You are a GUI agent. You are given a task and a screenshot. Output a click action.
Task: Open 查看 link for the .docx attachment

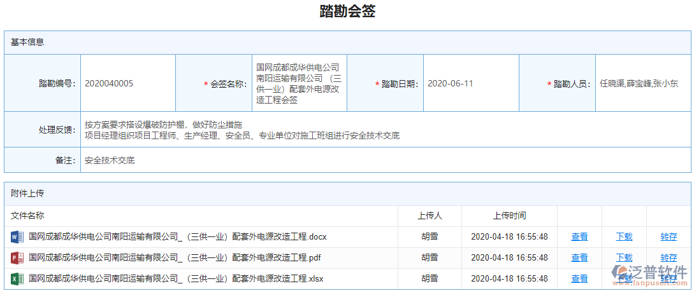pos(579,237)
